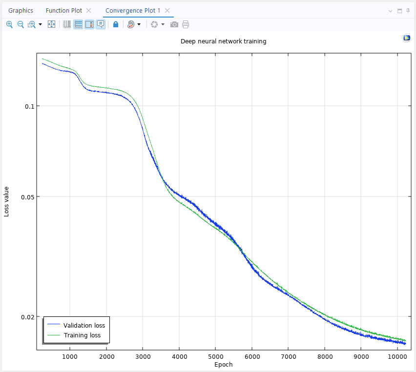
Task: Open the color palette dropdown arrow
Action: coord(139,24)
